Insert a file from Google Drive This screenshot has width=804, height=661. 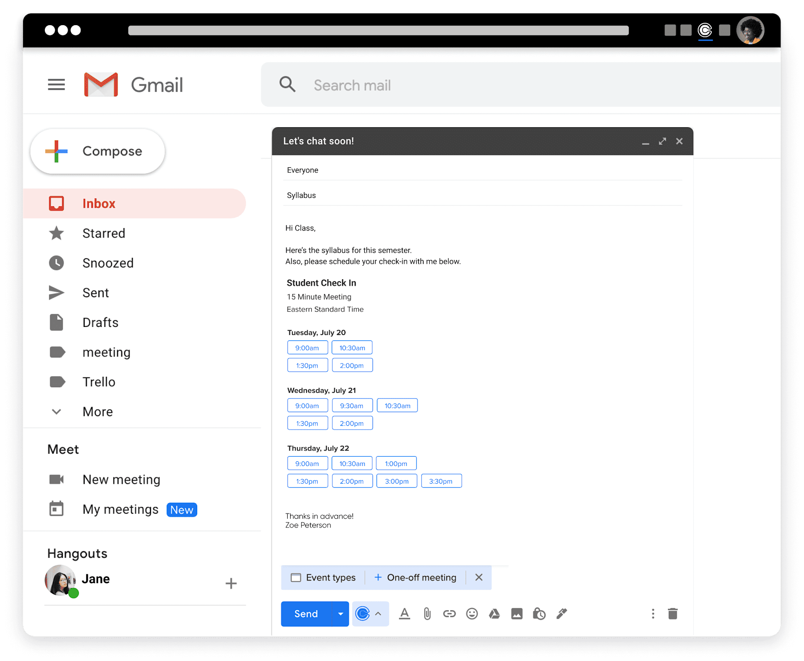(494, 614)
